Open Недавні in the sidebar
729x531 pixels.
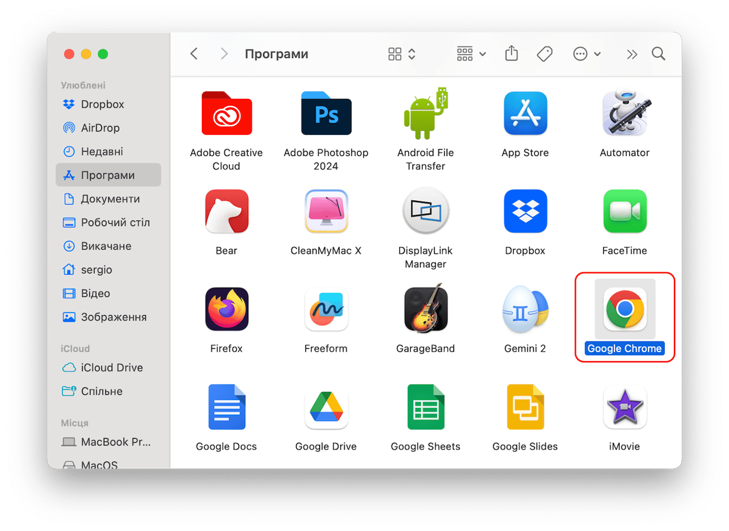point(108,152)
